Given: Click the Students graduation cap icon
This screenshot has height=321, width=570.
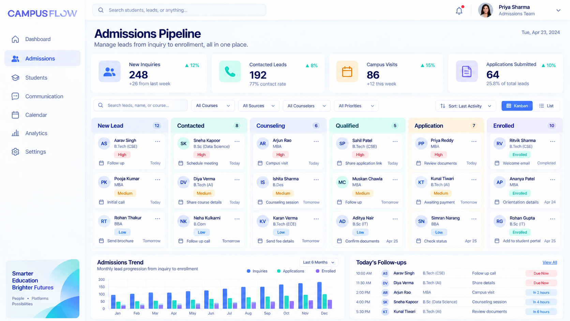Looking at the screenshot, I should pyautogui.click(x=15, y=78).
